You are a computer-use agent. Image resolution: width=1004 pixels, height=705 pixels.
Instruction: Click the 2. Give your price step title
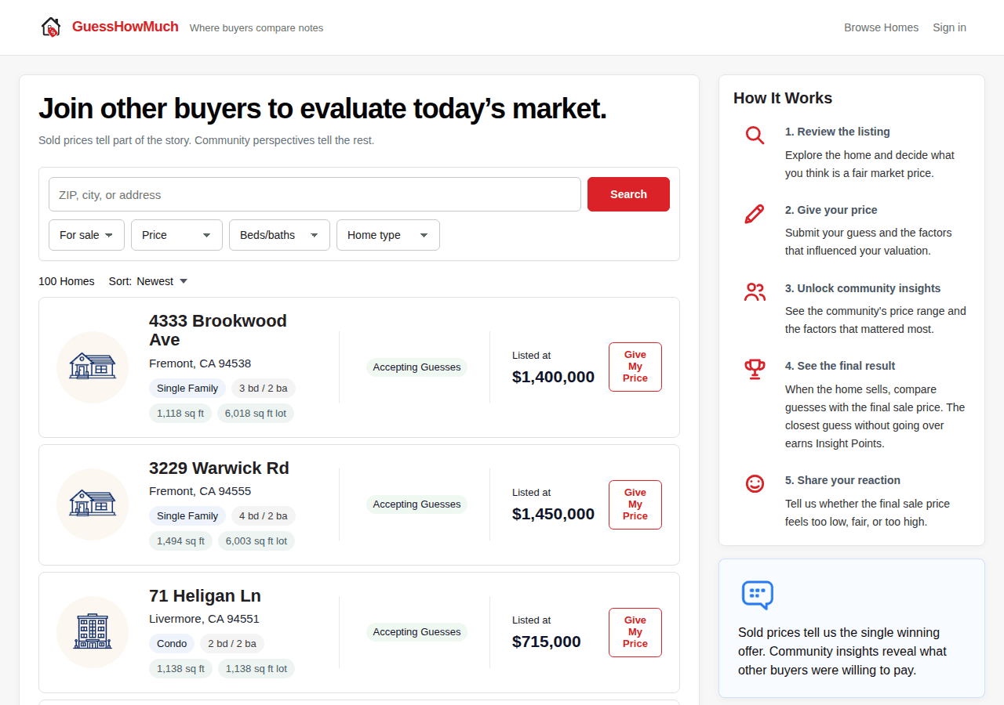pos(831,210)
